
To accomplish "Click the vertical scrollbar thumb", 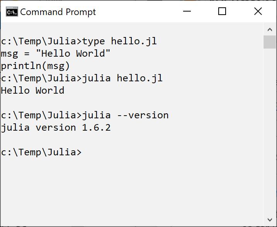I will pyautogui.click(x=270, y=42).
